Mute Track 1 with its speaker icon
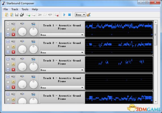The image size is (162, 113). (x=13, y=24)
